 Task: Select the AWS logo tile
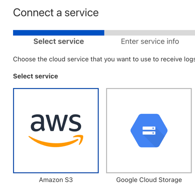[x=56, y=130]
